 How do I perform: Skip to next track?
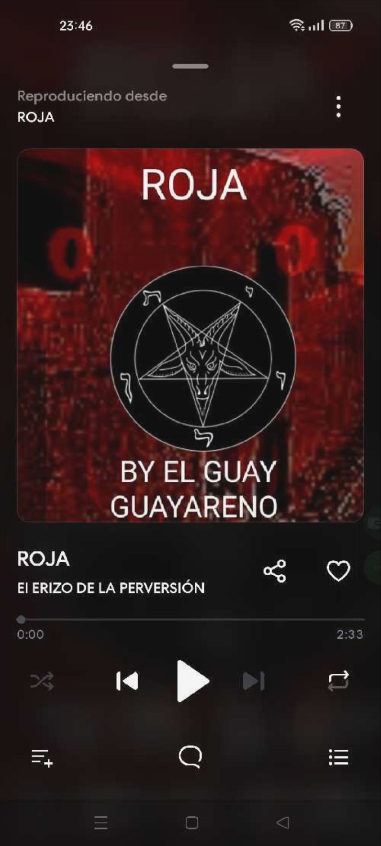pyautogui.click(x=254, y=681)
